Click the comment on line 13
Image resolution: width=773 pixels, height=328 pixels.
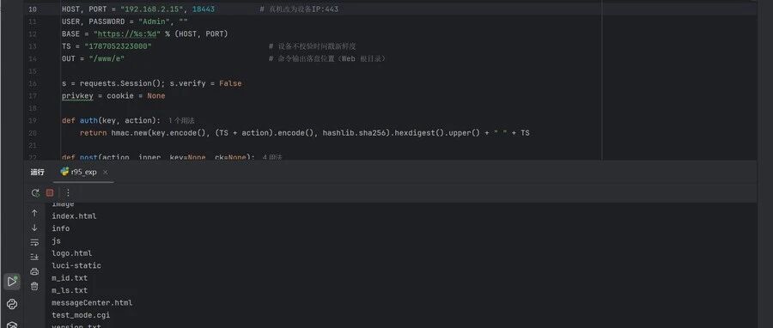coord(313,46)
